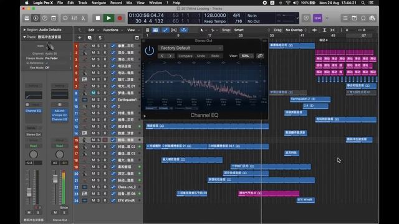
Task: Open the Drag No Overlap dropdown
Action: pyautogui.click(x=296, y=30)
